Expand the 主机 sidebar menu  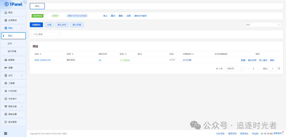[x=13, y=76]
